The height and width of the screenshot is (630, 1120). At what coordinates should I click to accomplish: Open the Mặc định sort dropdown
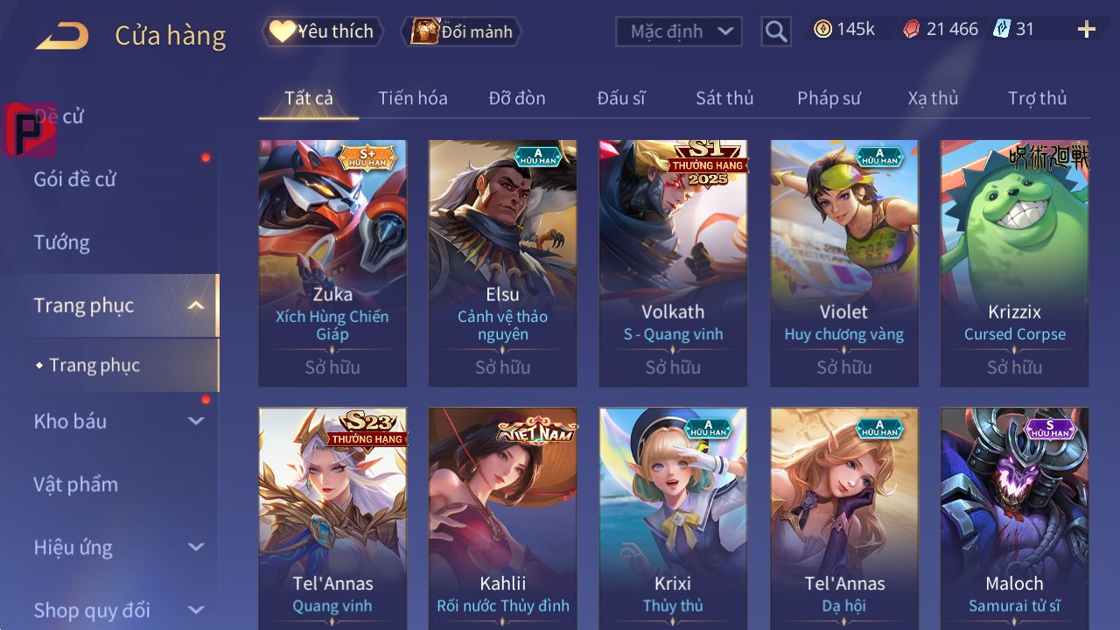click(679, 31)
